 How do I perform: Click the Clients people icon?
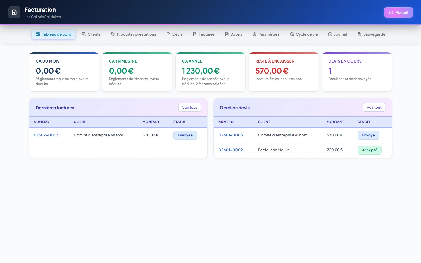pyautogui.click(x=84, y=34)
